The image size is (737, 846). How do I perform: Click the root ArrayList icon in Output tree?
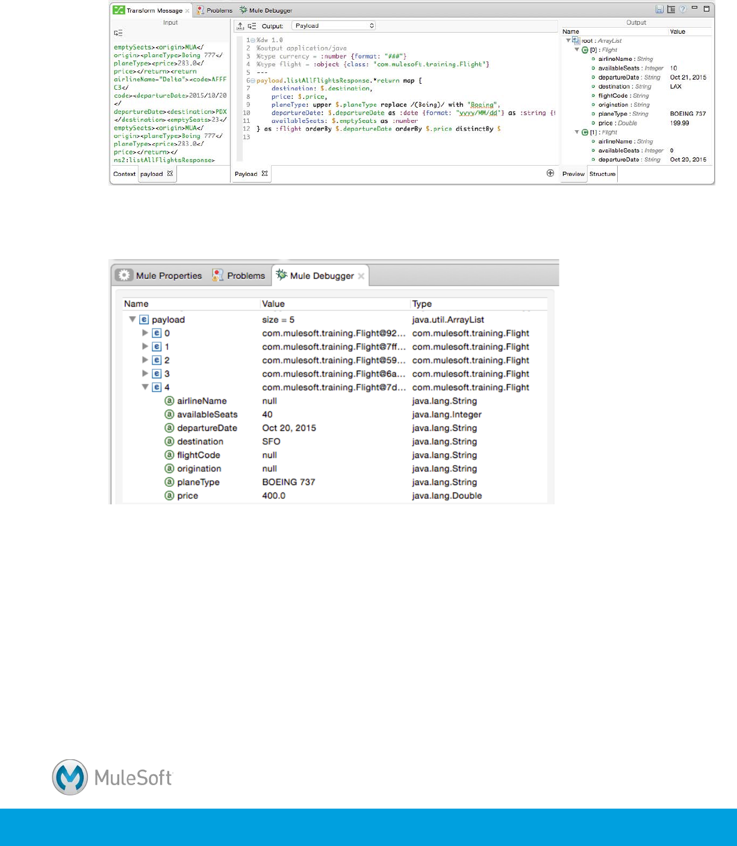click(576, 40)
